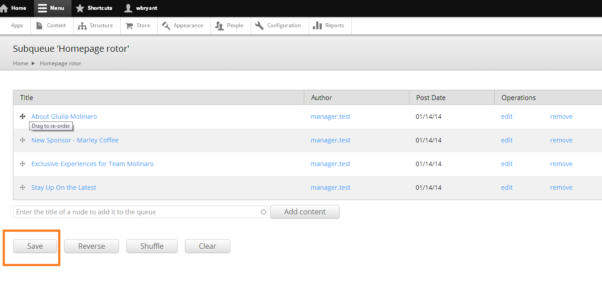The image size is (602, 284).
Task: Click the Structure hierarchy icon
Action: [82, 26]
